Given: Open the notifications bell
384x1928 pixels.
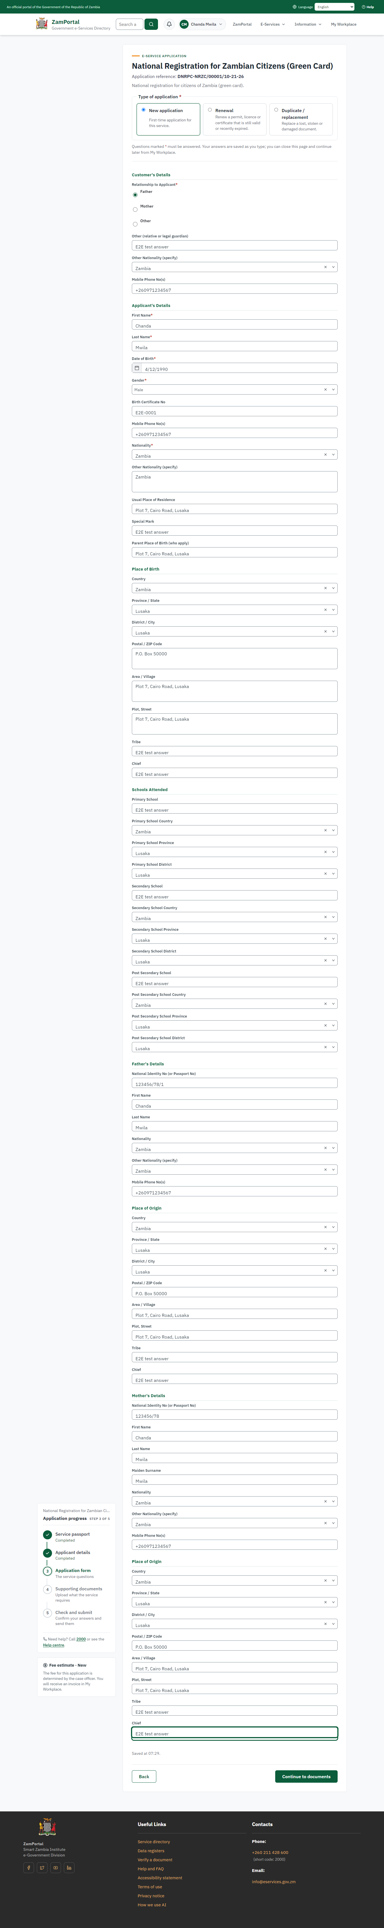Looking at the screenshot, I should click(169, 24).
